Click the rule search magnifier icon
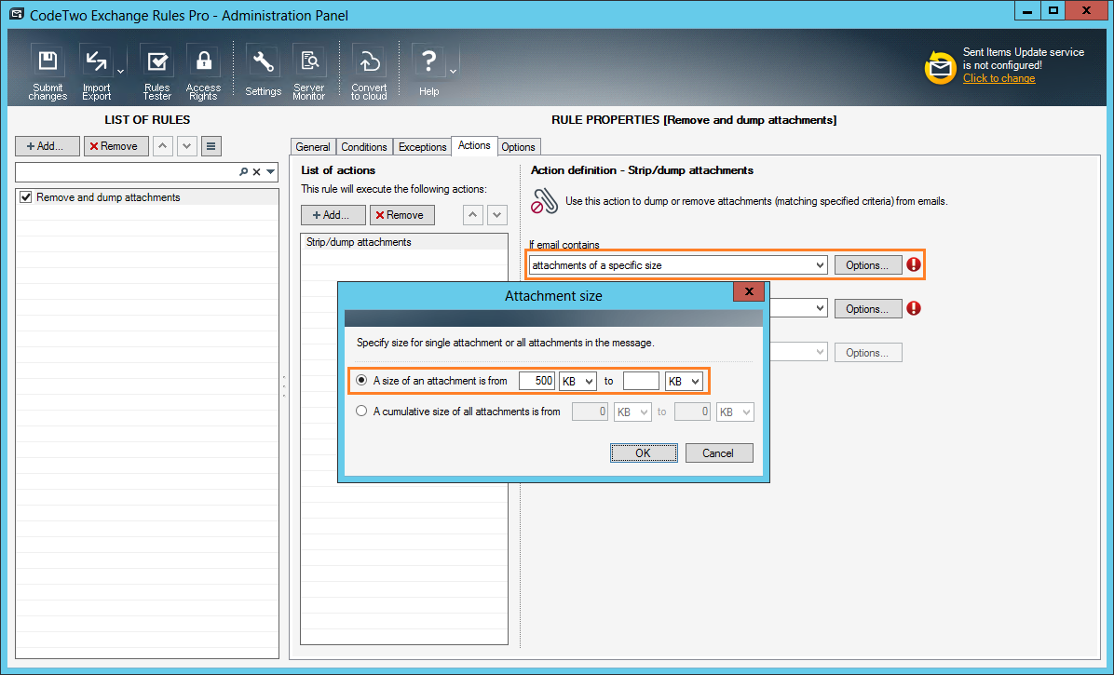 pos(244,171)
